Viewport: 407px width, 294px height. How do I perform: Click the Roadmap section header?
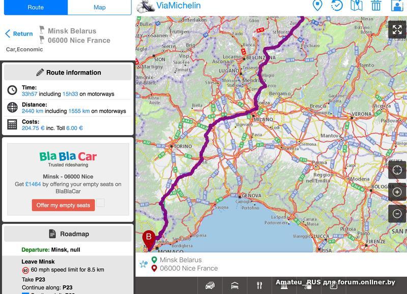pyautogui.click(x=68, y=234)
